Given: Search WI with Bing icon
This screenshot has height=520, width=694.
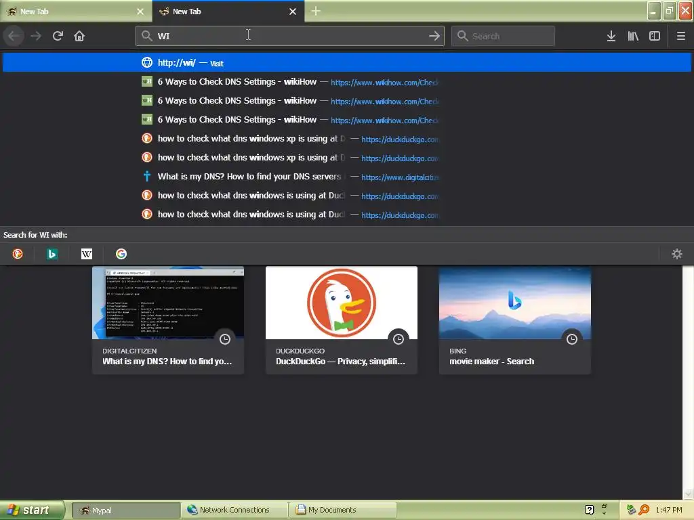Looking at the screenshot, I should 52,254.
